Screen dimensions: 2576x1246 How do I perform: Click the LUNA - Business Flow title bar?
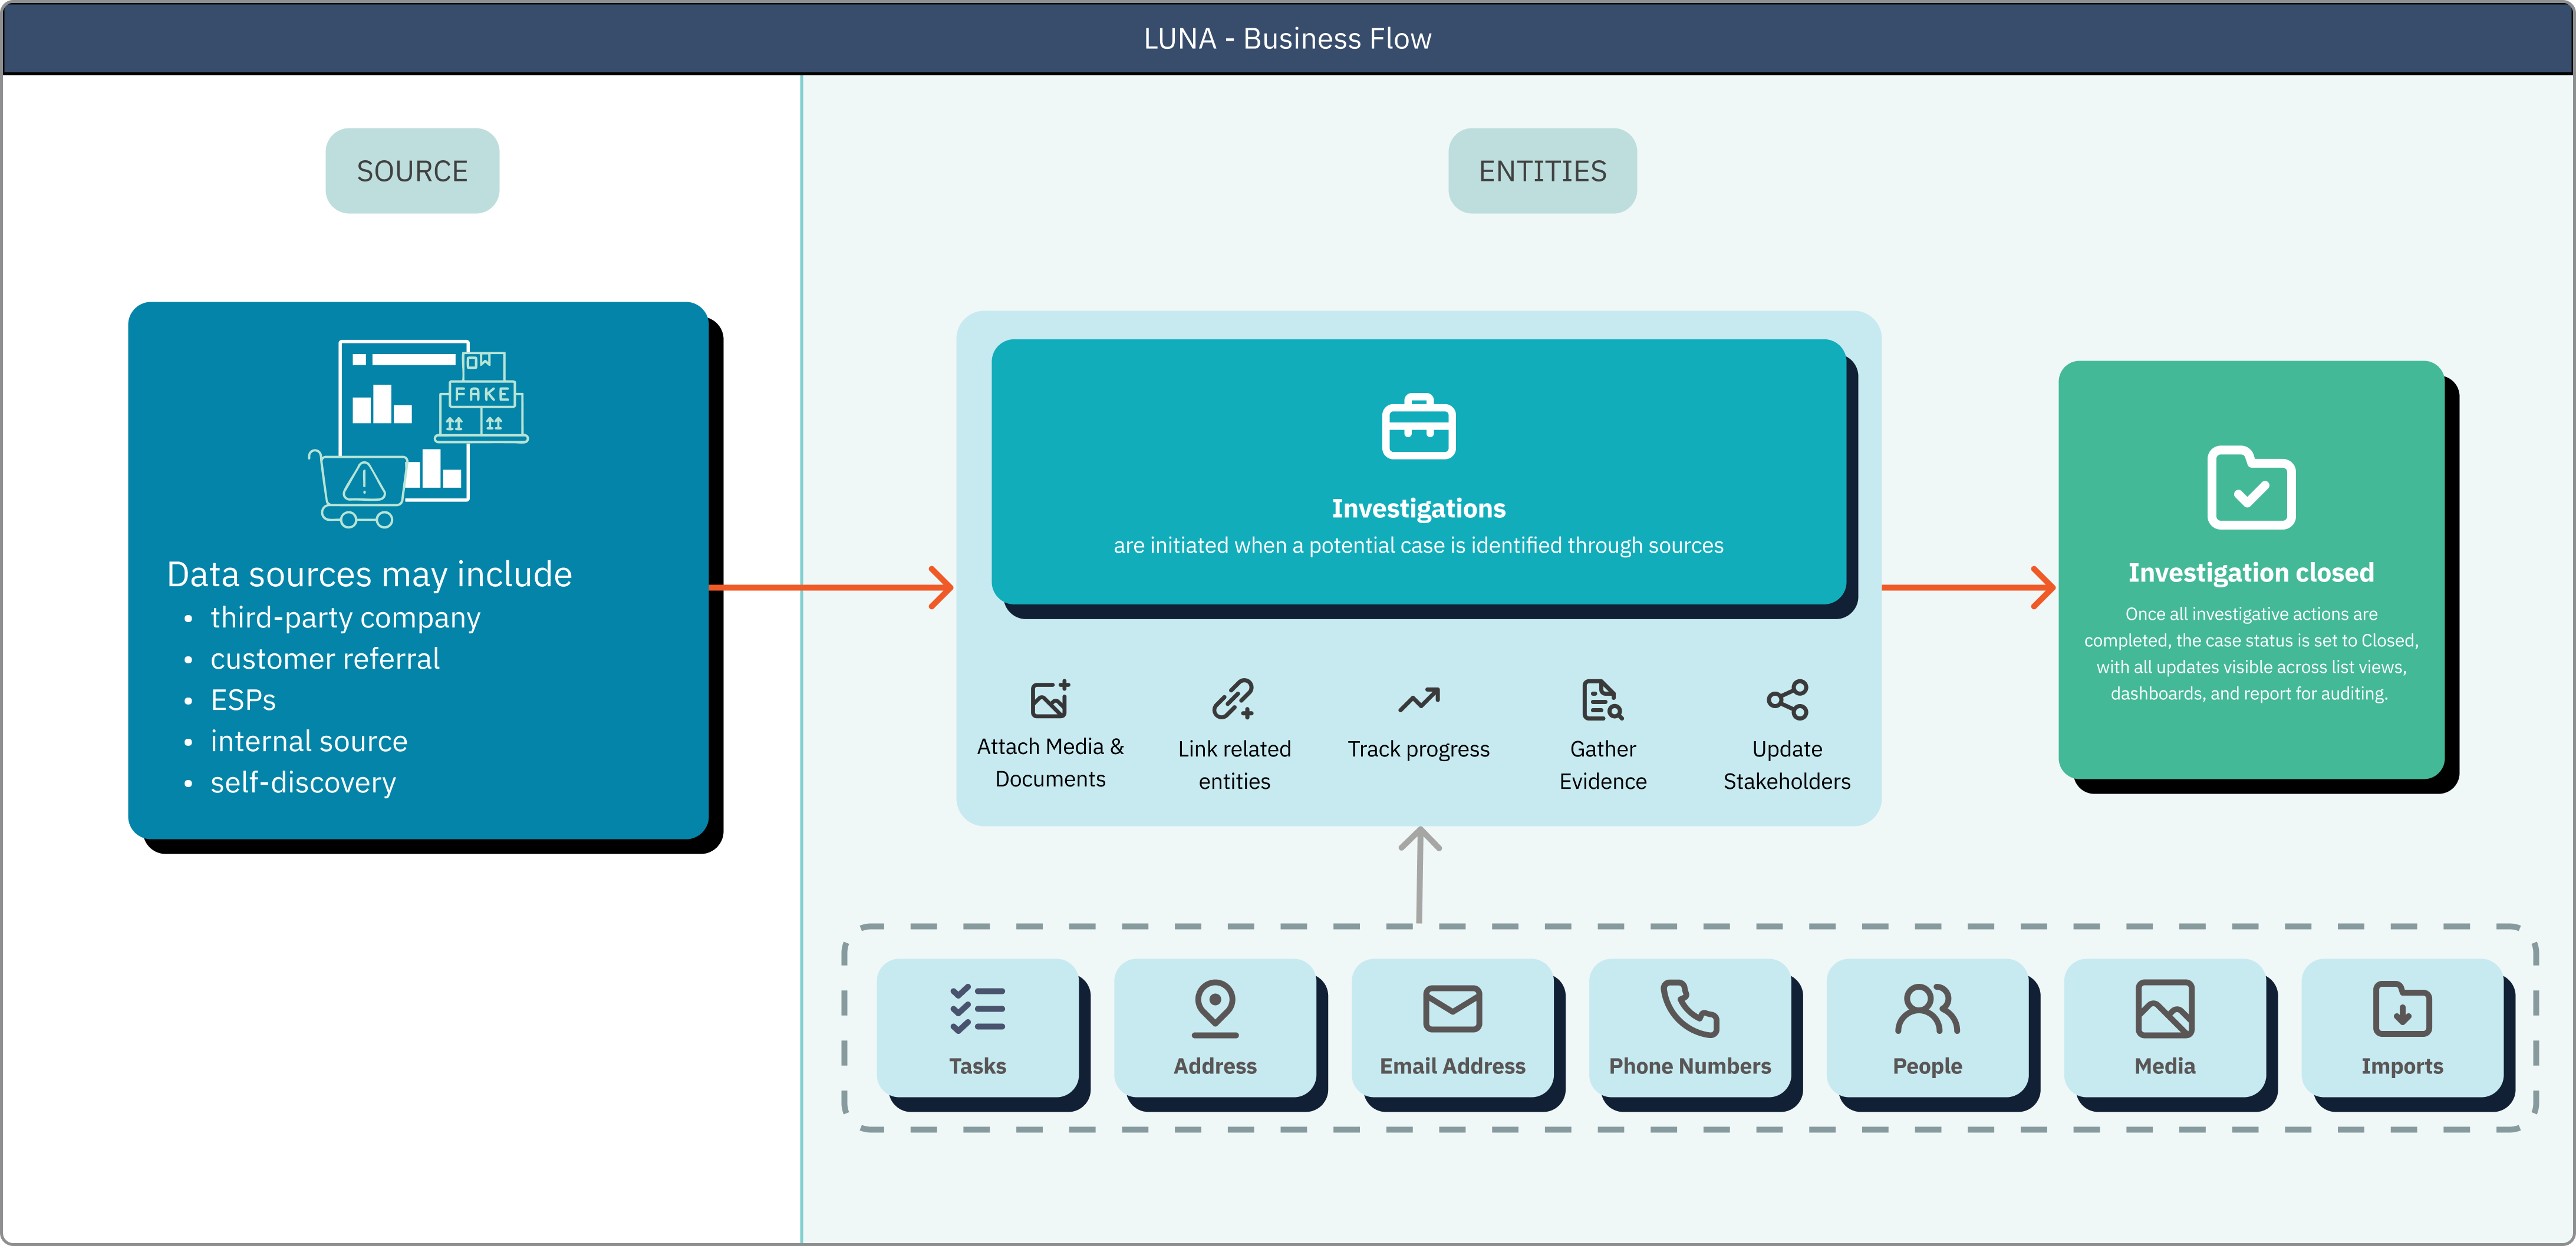pos(1287,38)
